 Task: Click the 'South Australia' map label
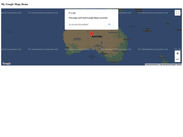[x=98, y=46]
